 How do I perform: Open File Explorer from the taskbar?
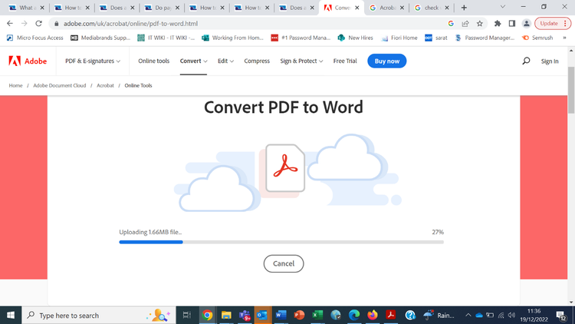[226, 316]
